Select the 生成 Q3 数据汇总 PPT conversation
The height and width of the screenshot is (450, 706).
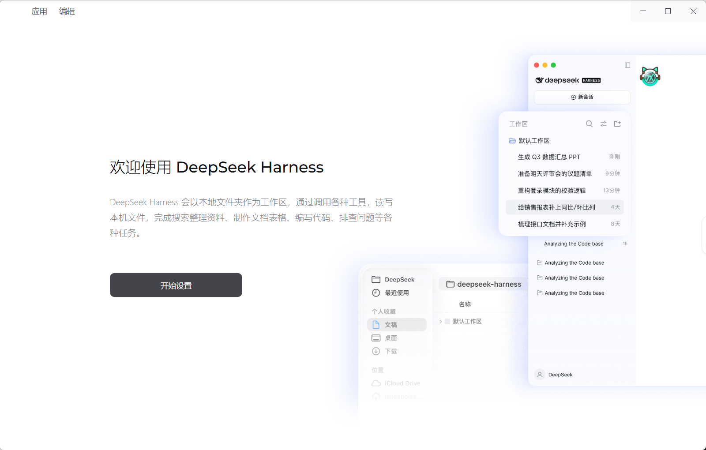(x=565, y=157)
